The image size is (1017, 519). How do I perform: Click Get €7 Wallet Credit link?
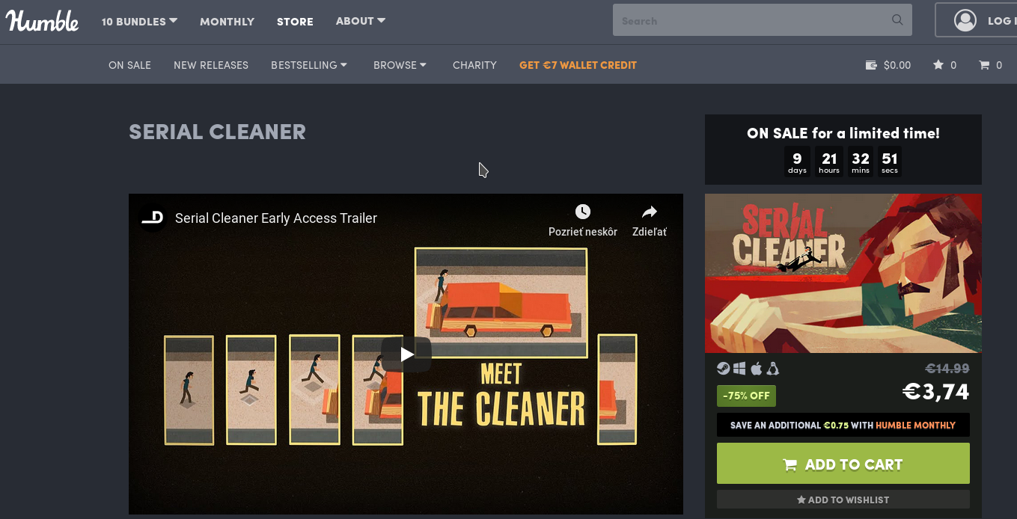click(x=578, y=65)
